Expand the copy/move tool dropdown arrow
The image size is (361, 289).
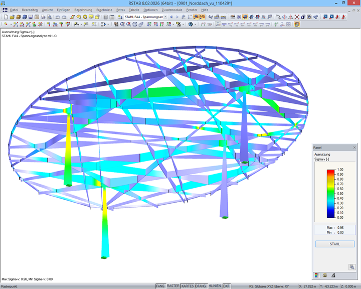[108, 25]
